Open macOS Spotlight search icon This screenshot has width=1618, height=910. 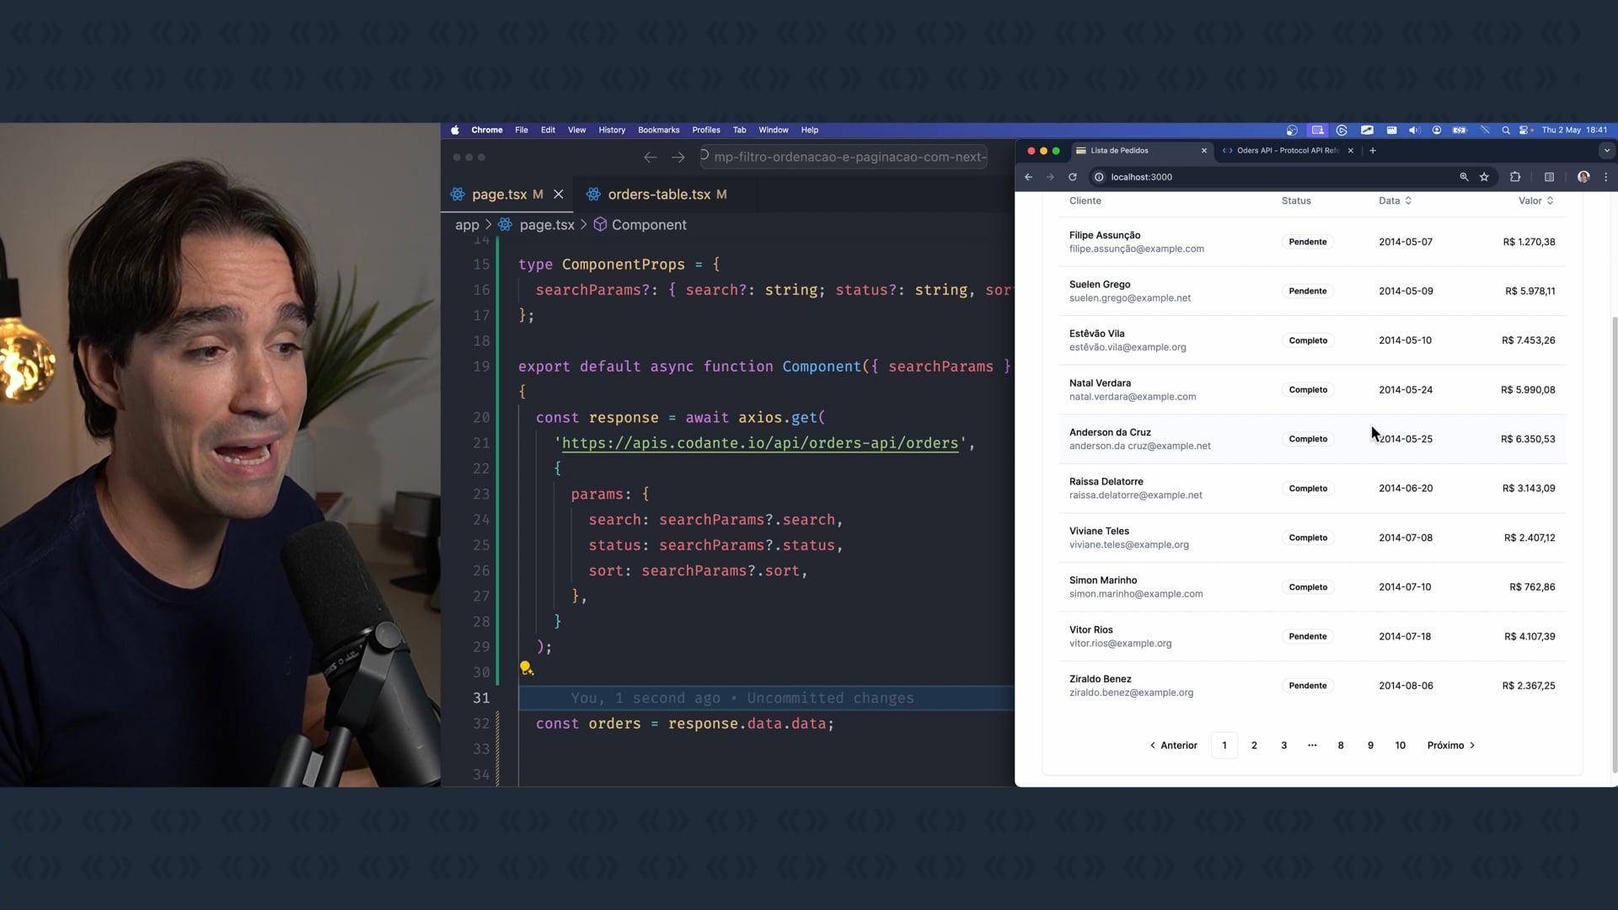1505,131
